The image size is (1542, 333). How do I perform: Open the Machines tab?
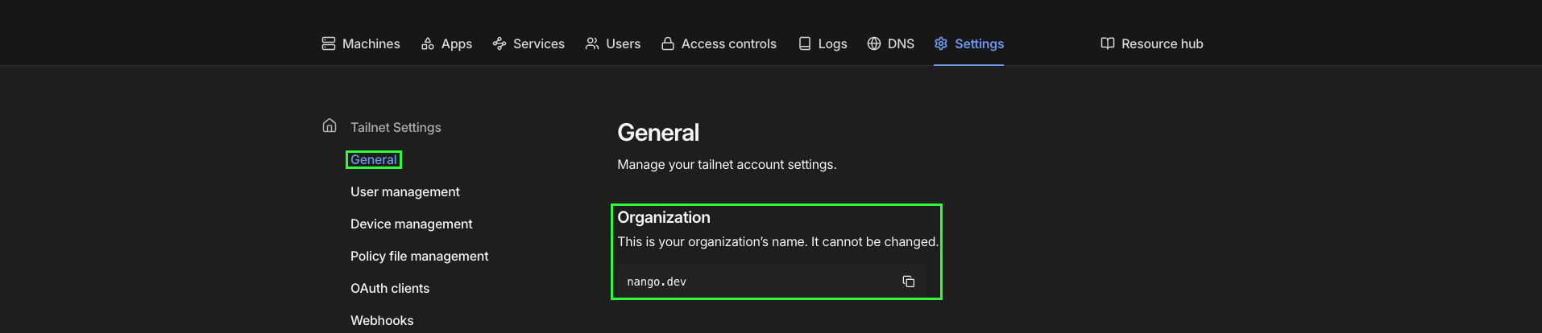361,43
